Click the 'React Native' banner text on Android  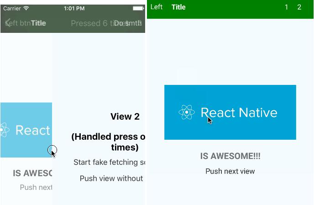point(239,112)
